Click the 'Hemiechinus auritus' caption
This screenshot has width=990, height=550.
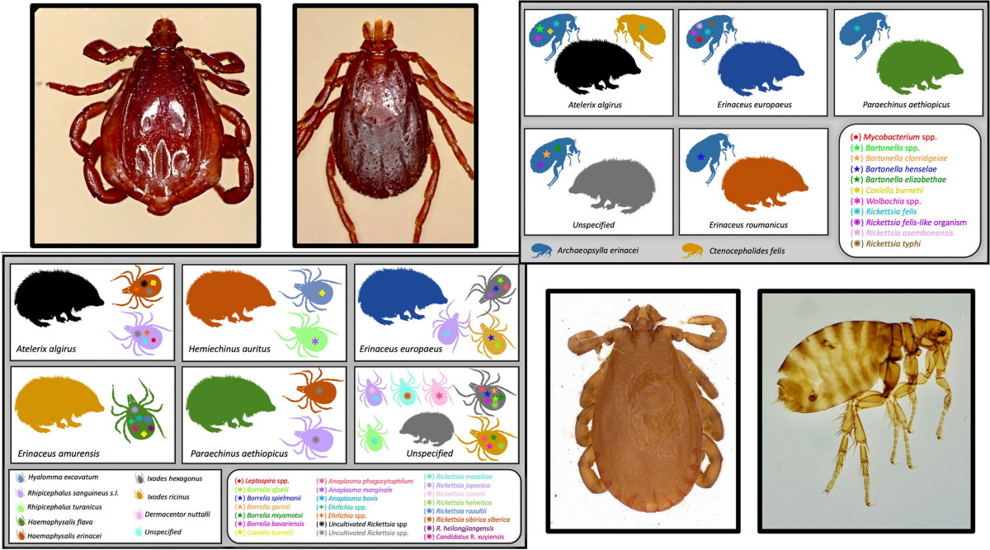(228, 350)
